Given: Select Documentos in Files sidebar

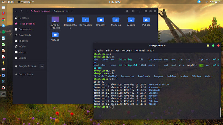Looking at the screenshot, I should [30, 29].
